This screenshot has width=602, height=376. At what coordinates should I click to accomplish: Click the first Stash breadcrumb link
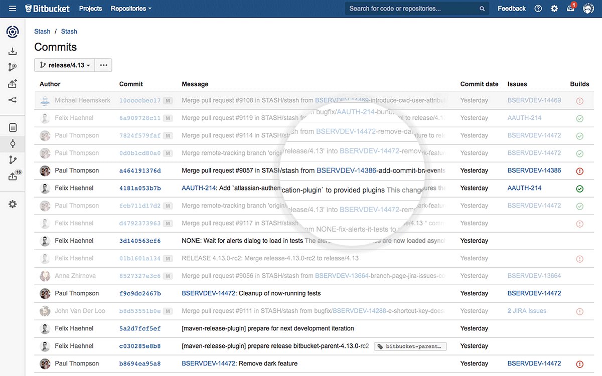click(x=42, y=32)
